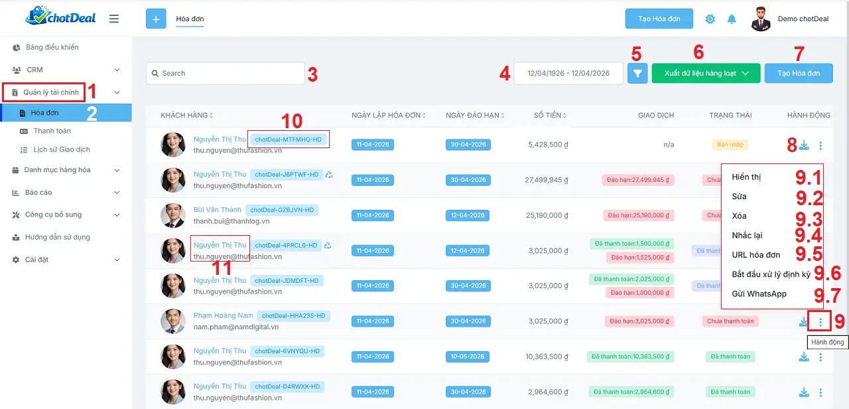Expand Danh mục hàng hóa menu
Image resolution: width=849 pixels, height=409 pixels.
66,170
